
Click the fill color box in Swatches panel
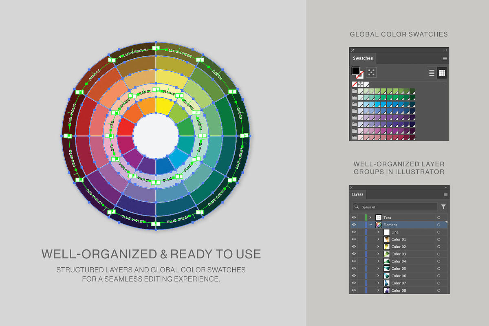pyautogui.click(x=355, y=71)
